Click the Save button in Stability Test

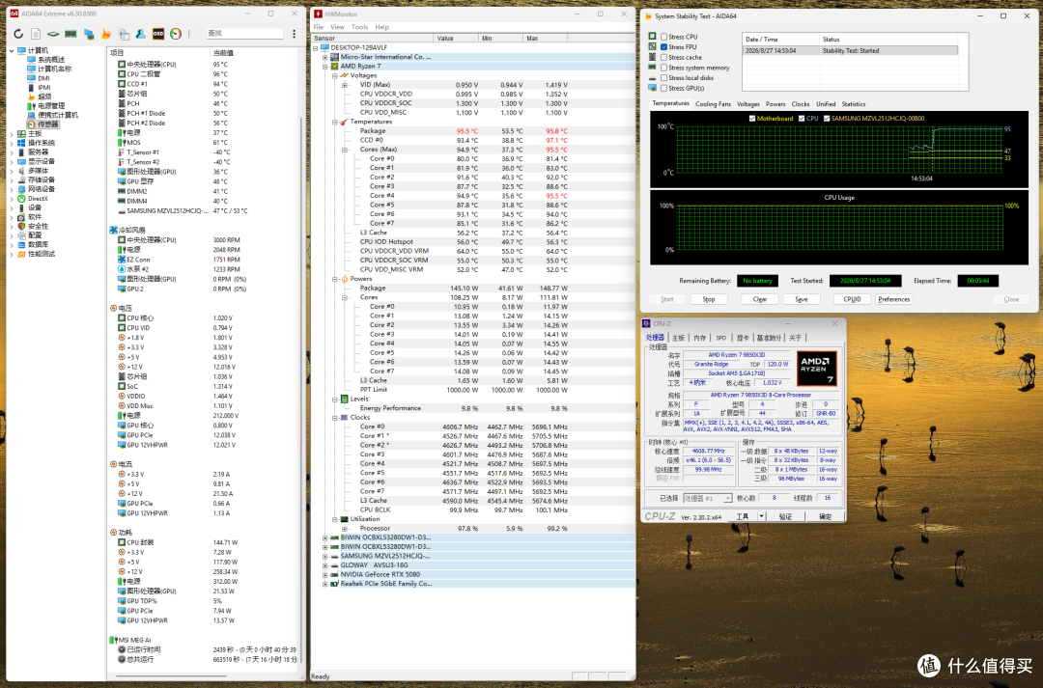[802, 300]
